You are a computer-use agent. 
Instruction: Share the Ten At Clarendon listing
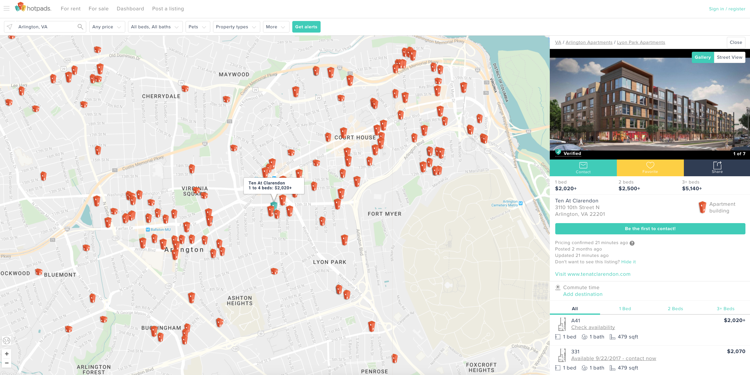717,168
